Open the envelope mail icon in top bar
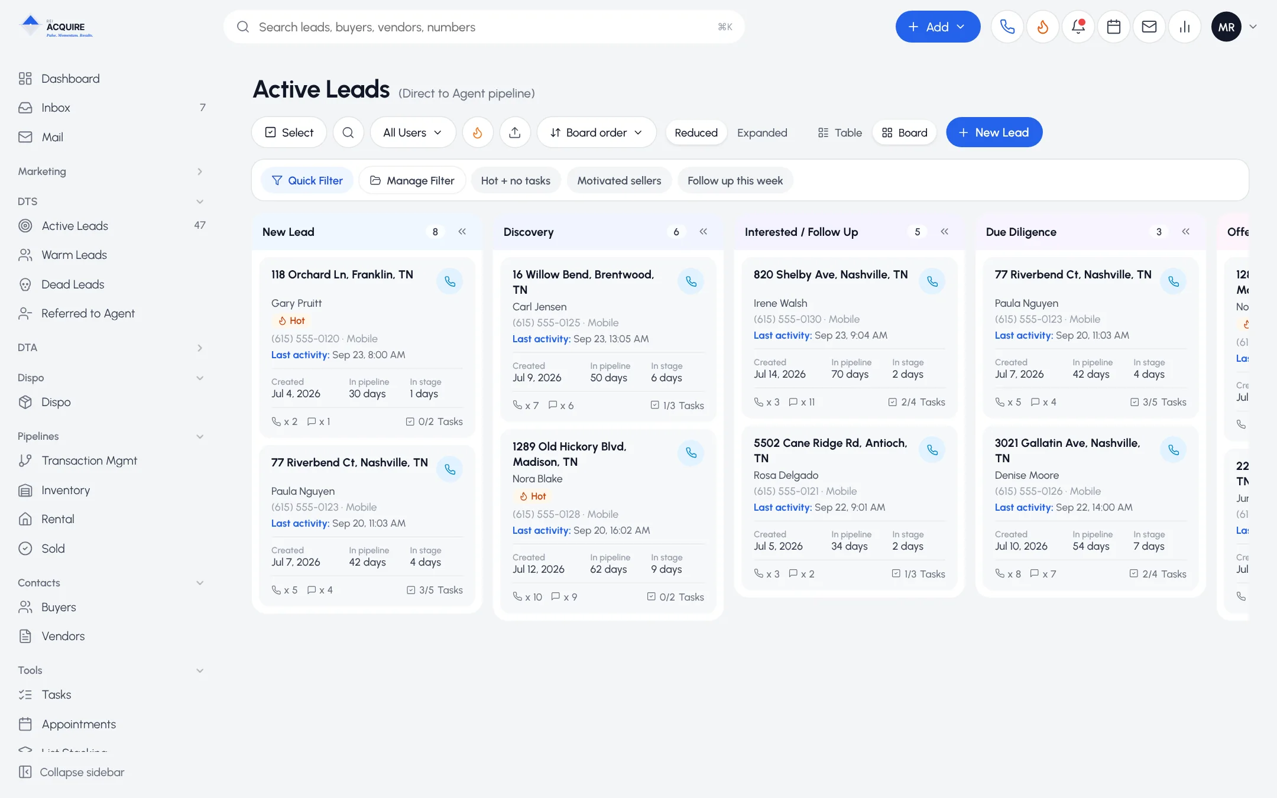The image size is (1277, 798). coord(1149,27)
